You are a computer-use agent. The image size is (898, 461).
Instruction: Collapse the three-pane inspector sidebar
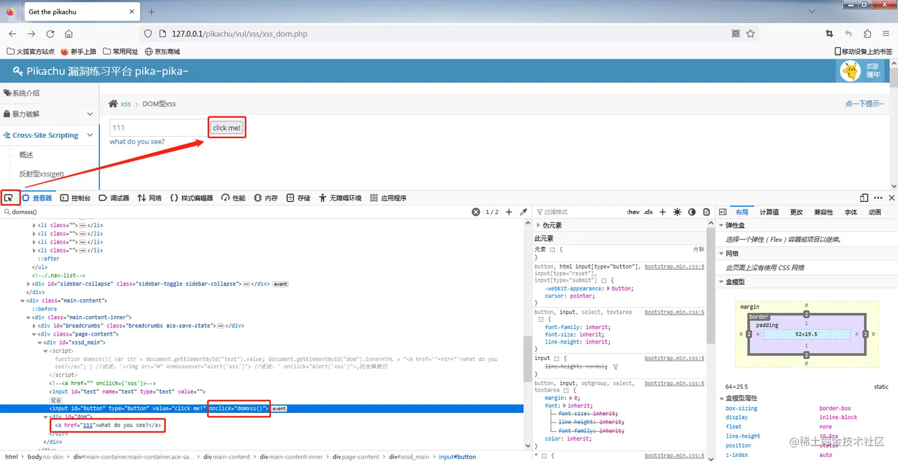(x=723, y=212)
